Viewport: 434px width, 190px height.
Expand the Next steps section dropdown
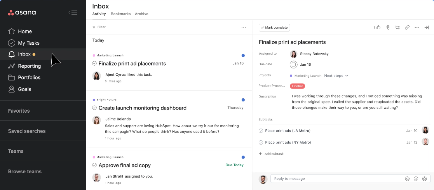point(336,76)
